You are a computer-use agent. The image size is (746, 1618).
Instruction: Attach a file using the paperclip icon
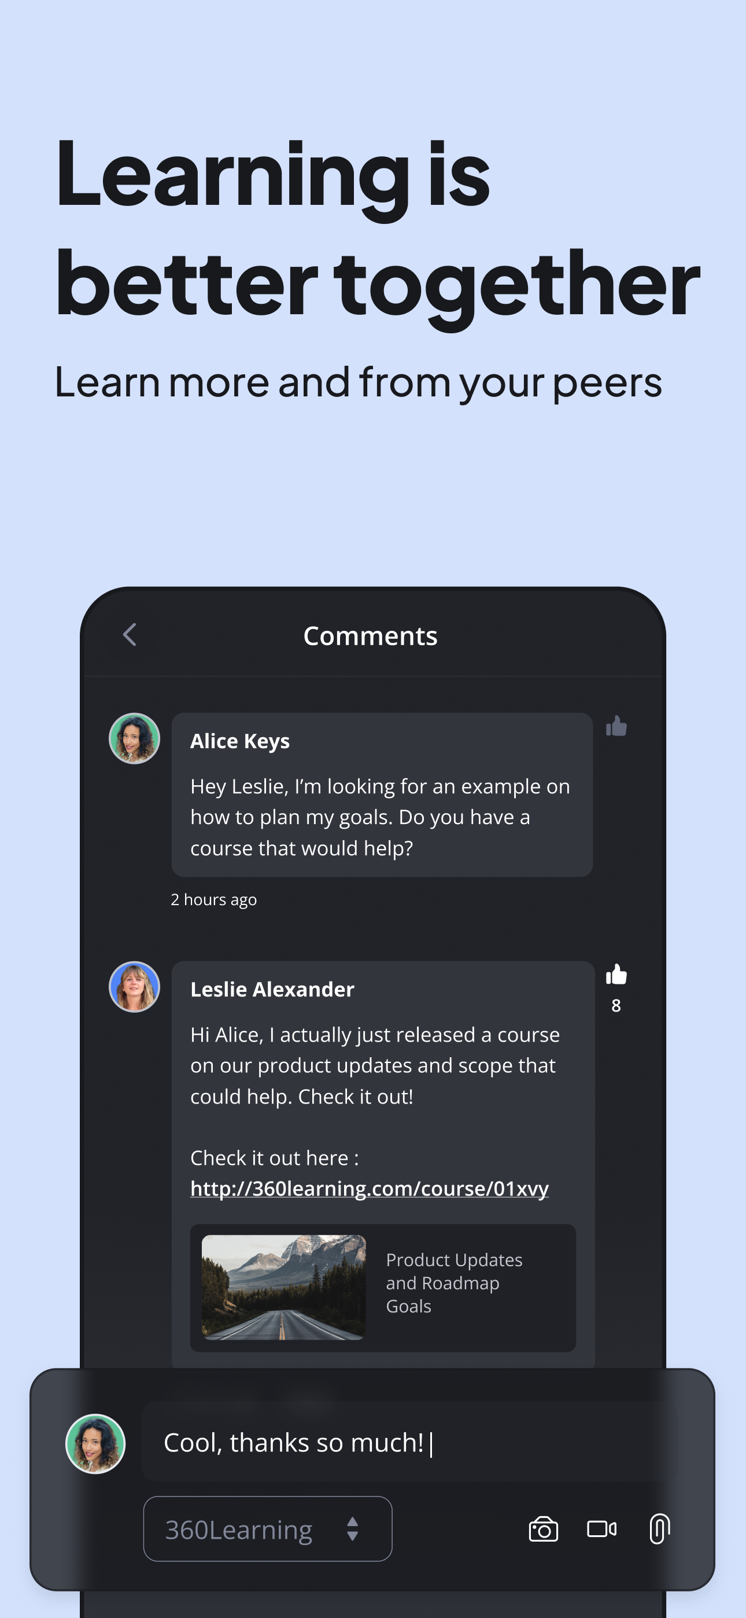click(x=659, y=1528)
